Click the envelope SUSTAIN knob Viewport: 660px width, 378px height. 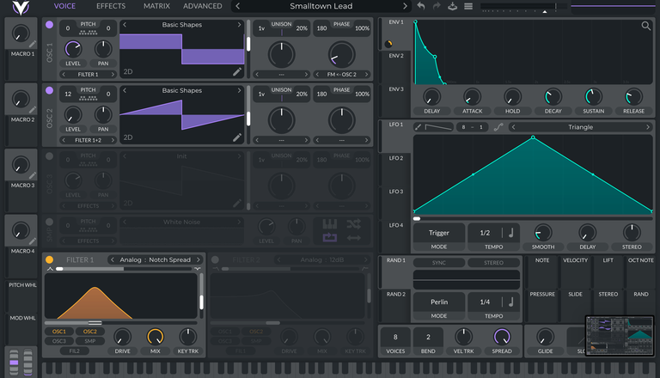click(593, 97)
